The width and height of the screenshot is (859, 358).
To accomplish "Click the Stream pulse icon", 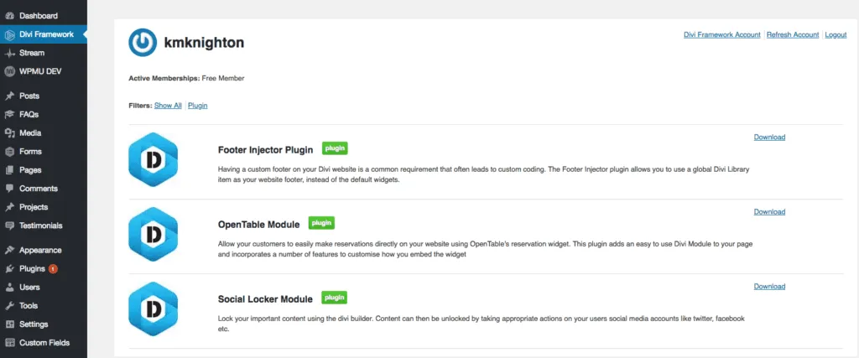I will [9, 53].
